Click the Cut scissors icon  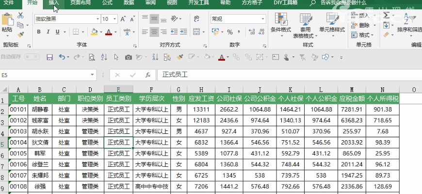pyautogui.click(x=20, y=15)
